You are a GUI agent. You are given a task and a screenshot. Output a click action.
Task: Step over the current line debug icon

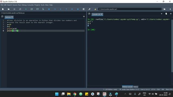point(55,9)
